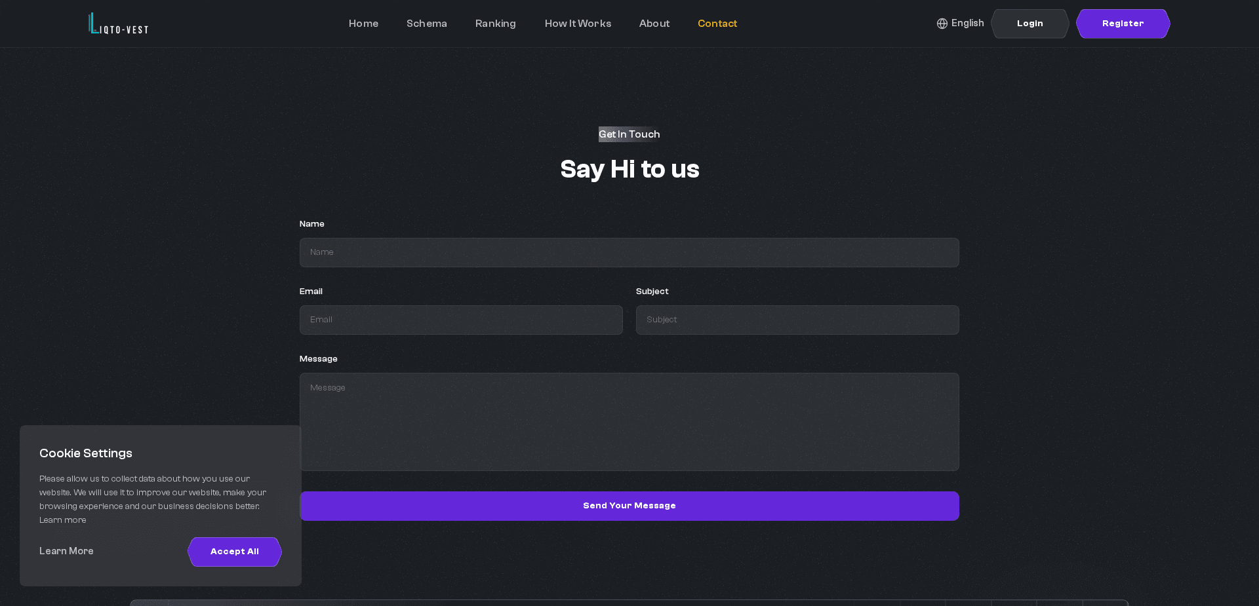This screenshot has width=1259, height=606.
Task: Click inside the Message textarea
Action: click(629, 422)
